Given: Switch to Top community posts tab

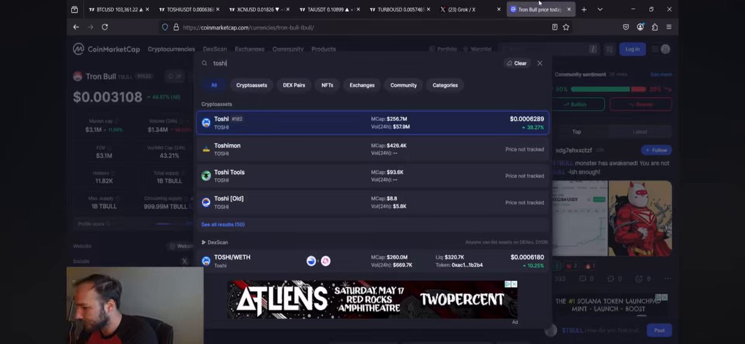Looking at the screenshot, I should click(x=577, y=131).
